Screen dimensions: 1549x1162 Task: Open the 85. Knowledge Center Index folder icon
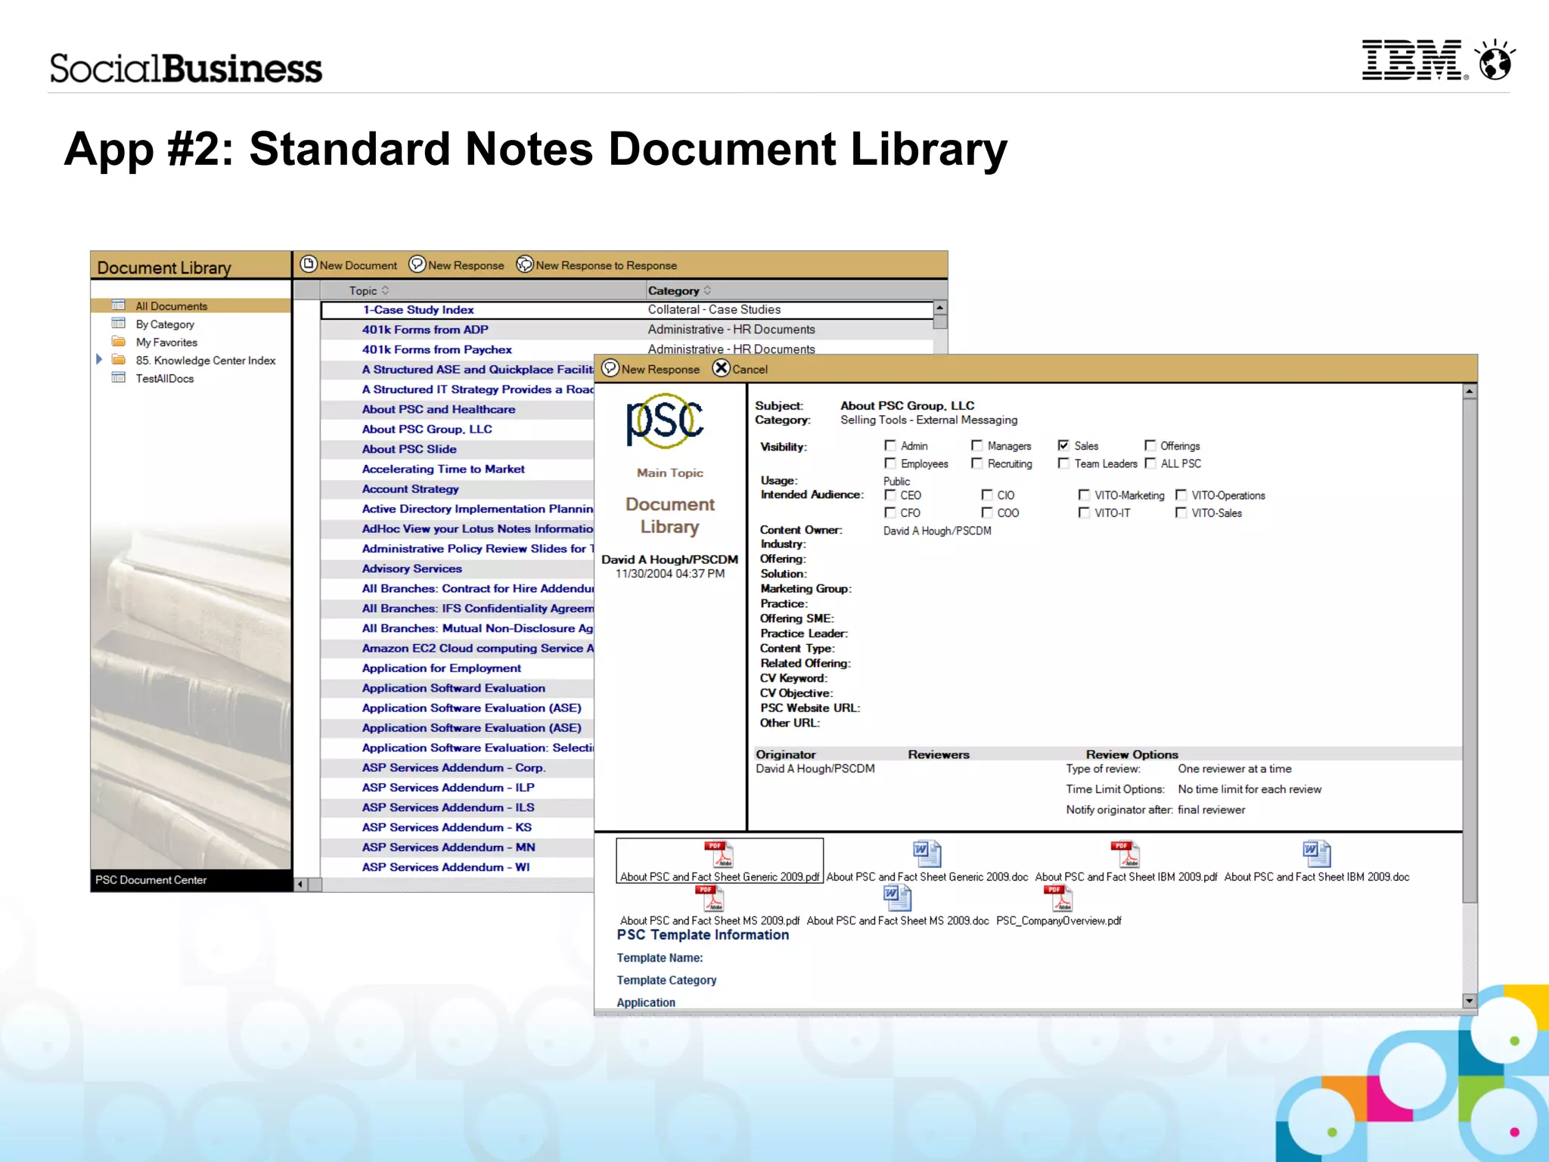[x=119, y=360]
